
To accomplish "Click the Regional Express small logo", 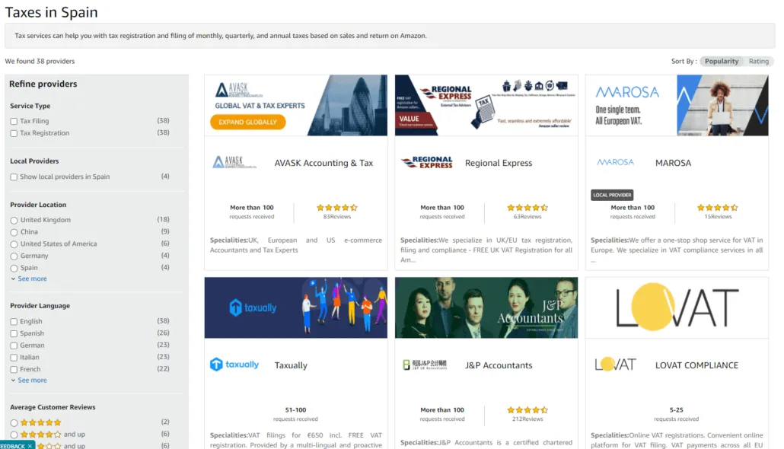I will coord(426,163).
